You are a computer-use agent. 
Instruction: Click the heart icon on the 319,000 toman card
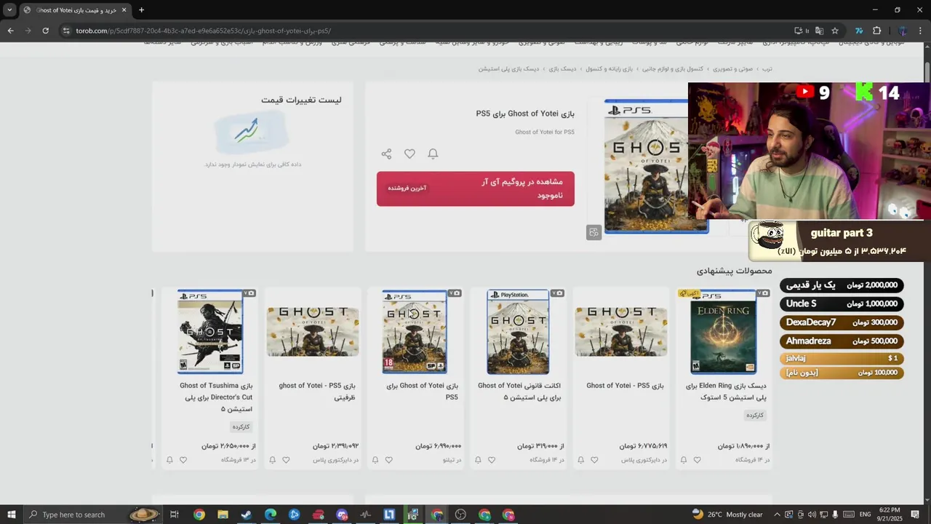pyautogui.click(x=492, y=460)
